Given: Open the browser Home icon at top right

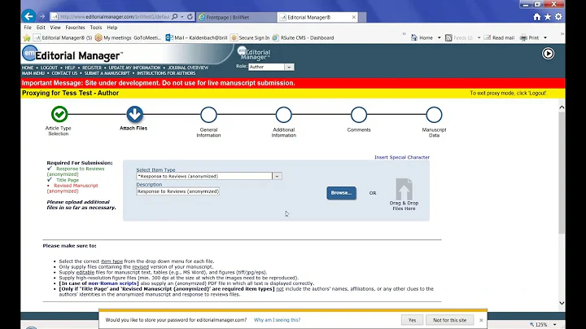Looking at the screenshot, I should pos(537,17).
